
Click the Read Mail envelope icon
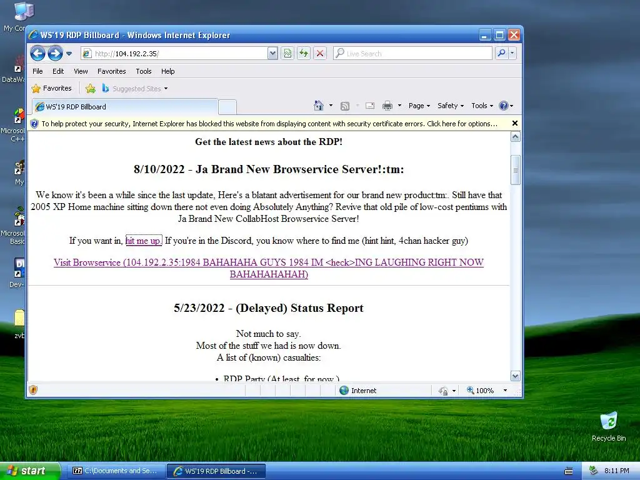(370, 106)
